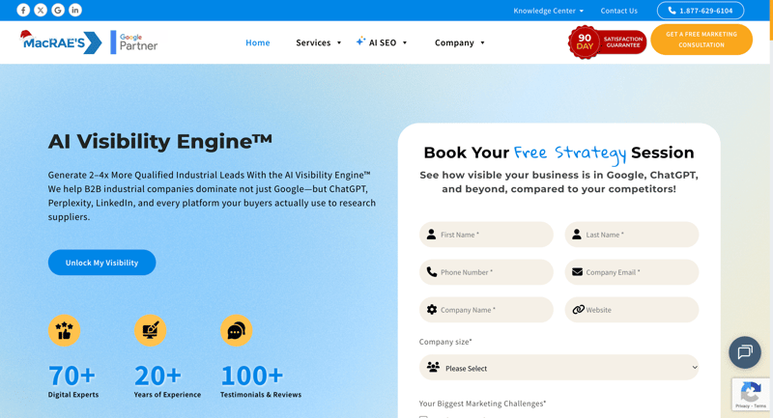Open the Google social icon
Image resolution: width=773 pixels, height=418 pixels.
coord(58,10)
